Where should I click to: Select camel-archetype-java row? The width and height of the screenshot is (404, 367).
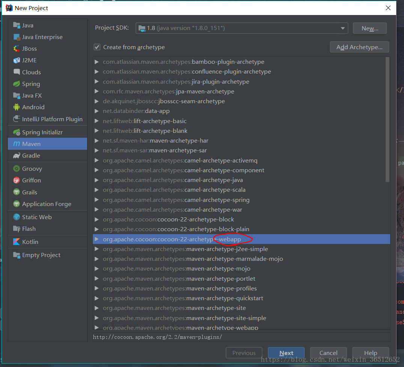click(241, 180)
